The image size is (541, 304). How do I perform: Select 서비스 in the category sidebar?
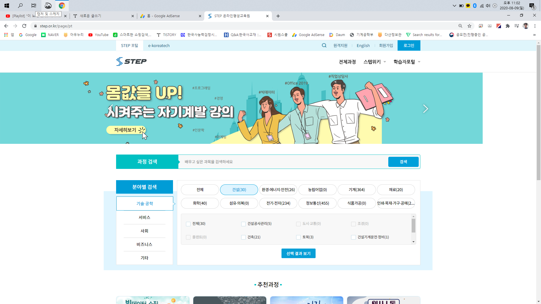(x=145, y=217)
